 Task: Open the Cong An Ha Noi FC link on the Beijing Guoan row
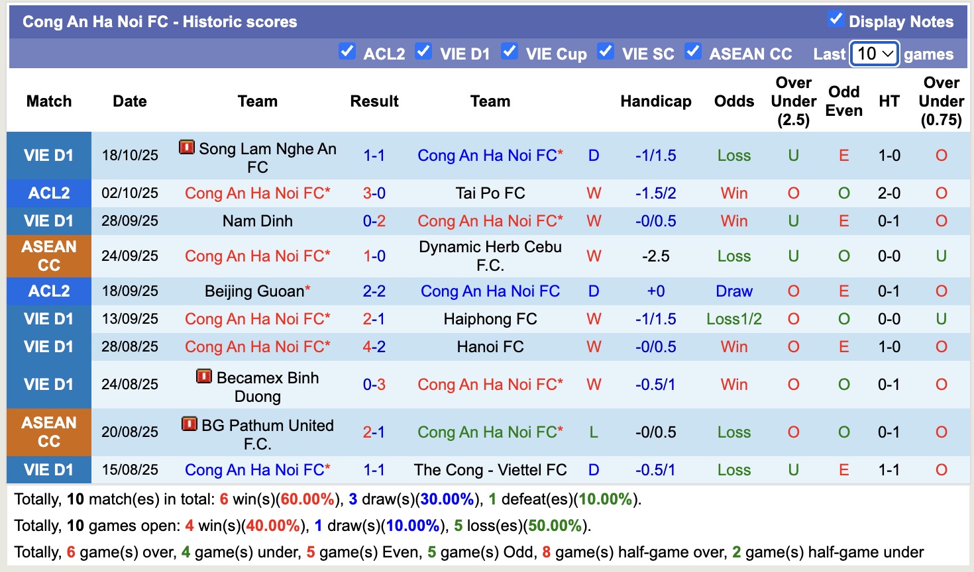coord(489,291)
